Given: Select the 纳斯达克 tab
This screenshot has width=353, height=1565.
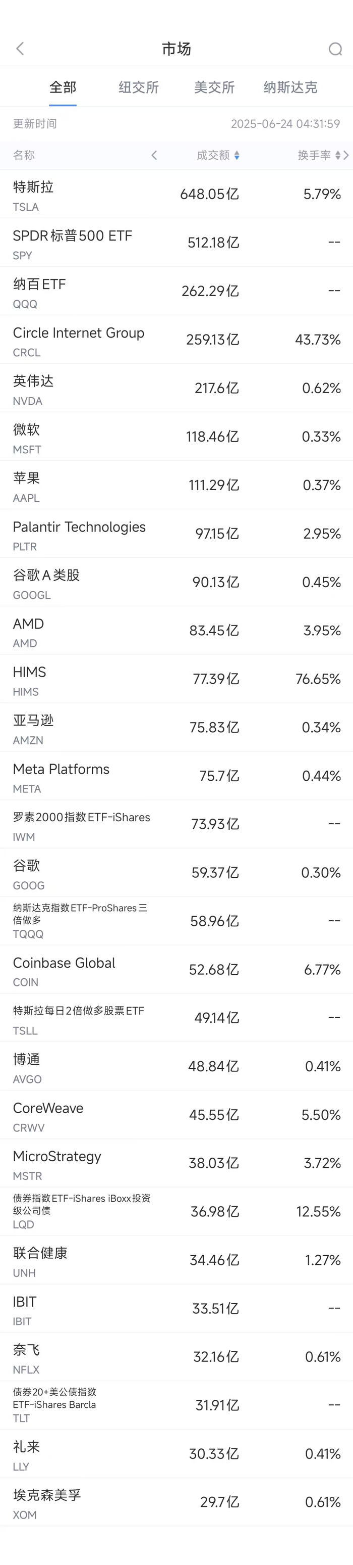Looking at the screenshot, I should (290, 87).
